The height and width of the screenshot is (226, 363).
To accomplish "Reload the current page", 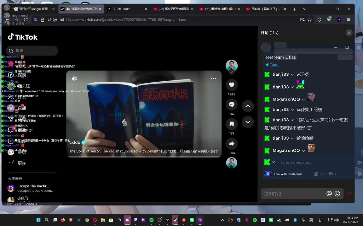I will coord(26,19).
